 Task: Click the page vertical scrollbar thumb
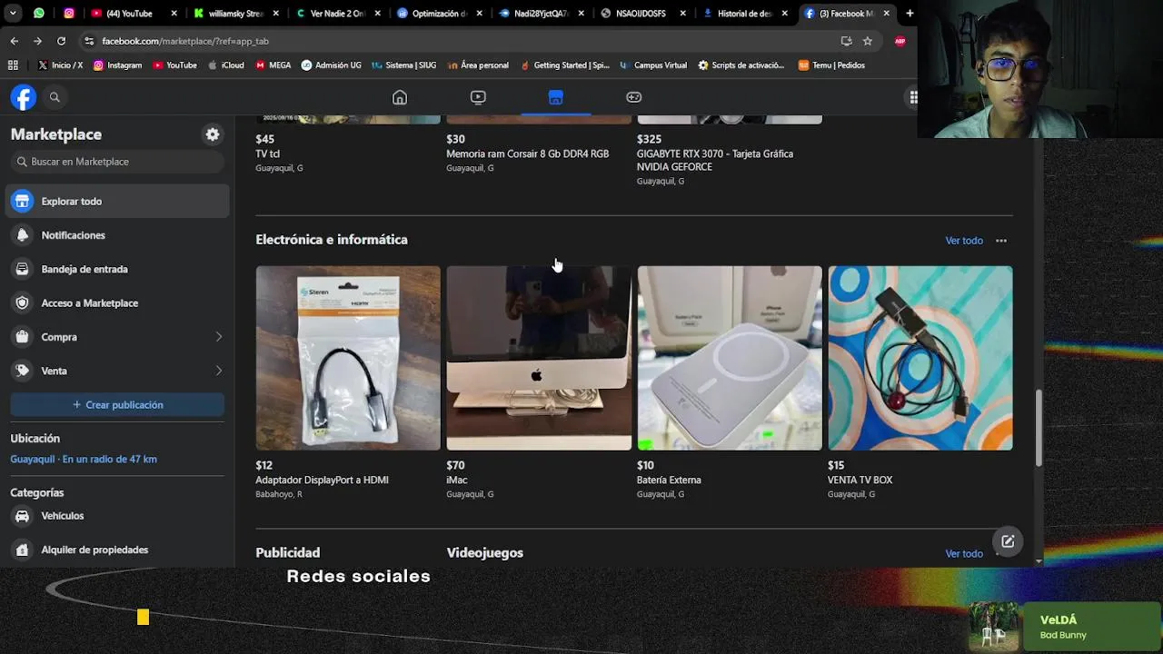1039,428
